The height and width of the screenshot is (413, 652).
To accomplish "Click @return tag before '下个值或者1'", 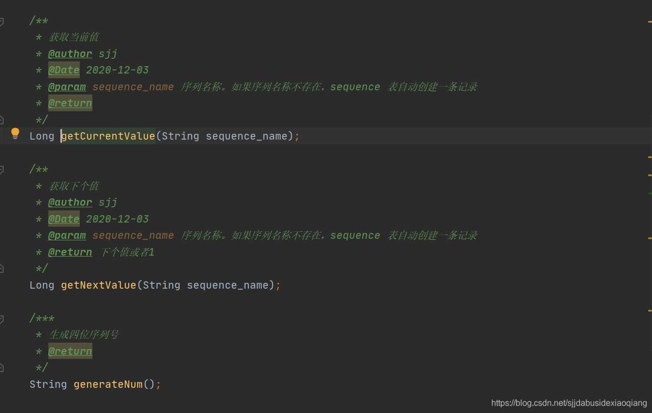I will pyautogui.click(x=70, y=252).
